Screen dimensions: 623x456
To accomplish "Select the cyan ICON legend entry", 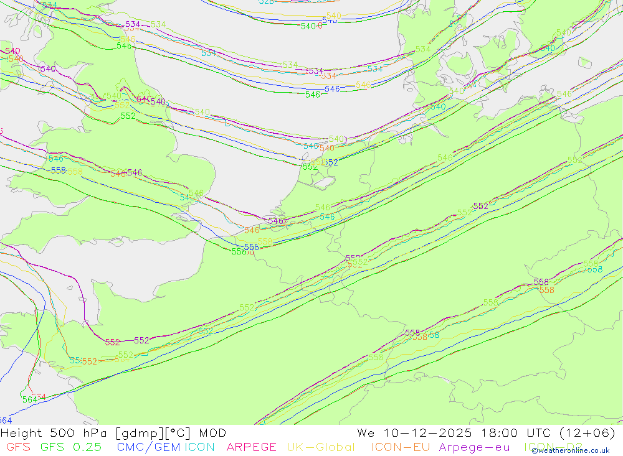I will tap(199, 447).
